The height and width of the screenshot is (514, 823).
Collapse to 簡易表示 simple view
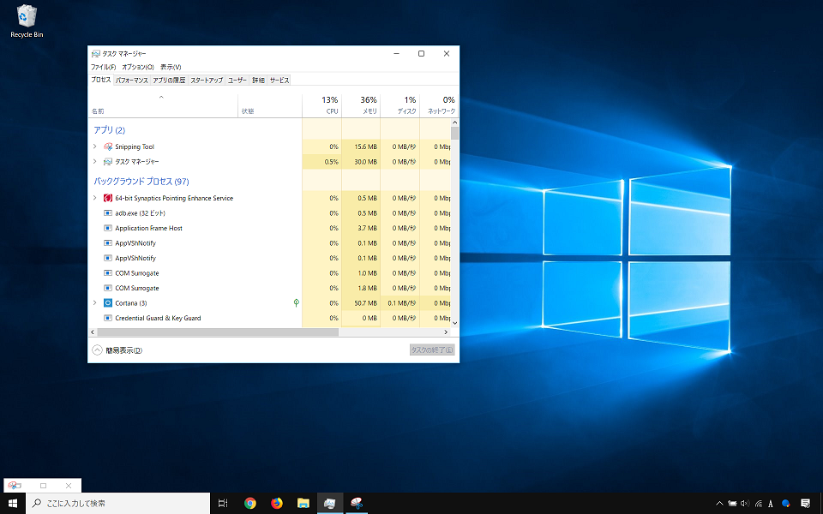click(117, 350)
